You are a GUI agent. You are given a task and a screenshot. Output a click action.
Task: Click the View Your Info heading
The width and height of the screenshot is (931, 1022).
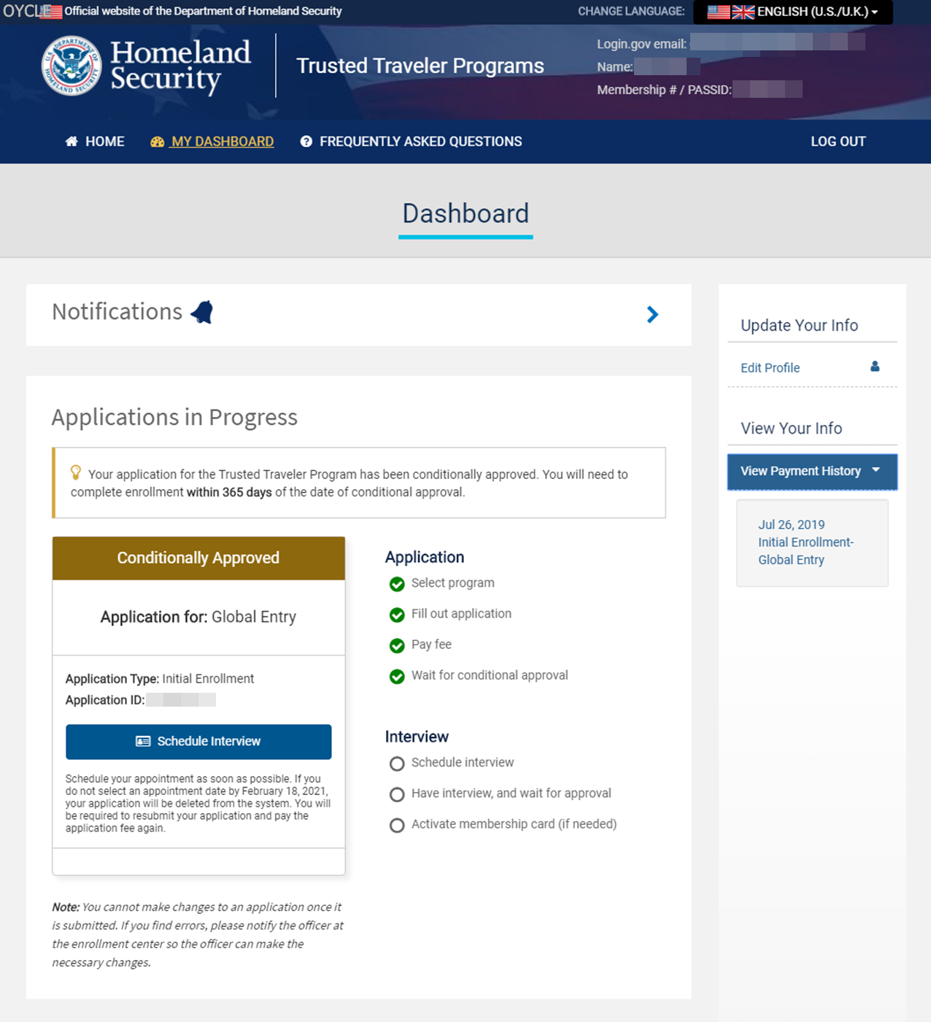pyautogui.click(x=791, y=429)
